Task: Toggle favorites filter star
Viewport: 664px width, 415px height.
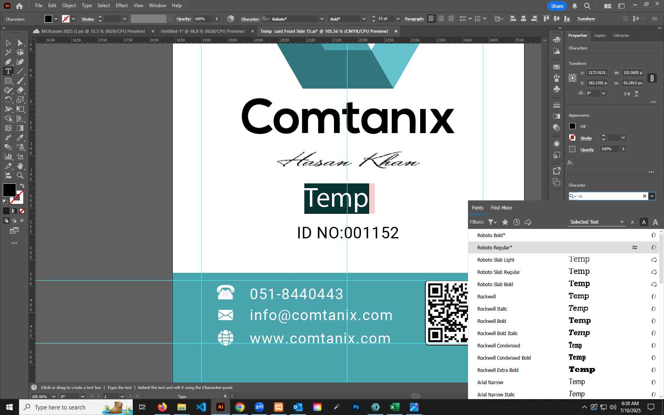Action: [505, 222]
